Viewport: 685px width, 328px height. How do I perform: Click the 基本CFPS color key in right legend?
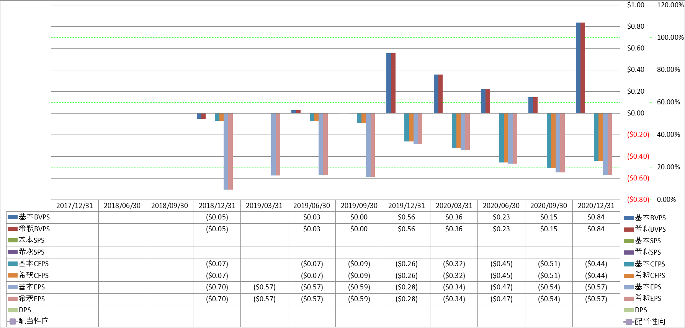(628, 264)
